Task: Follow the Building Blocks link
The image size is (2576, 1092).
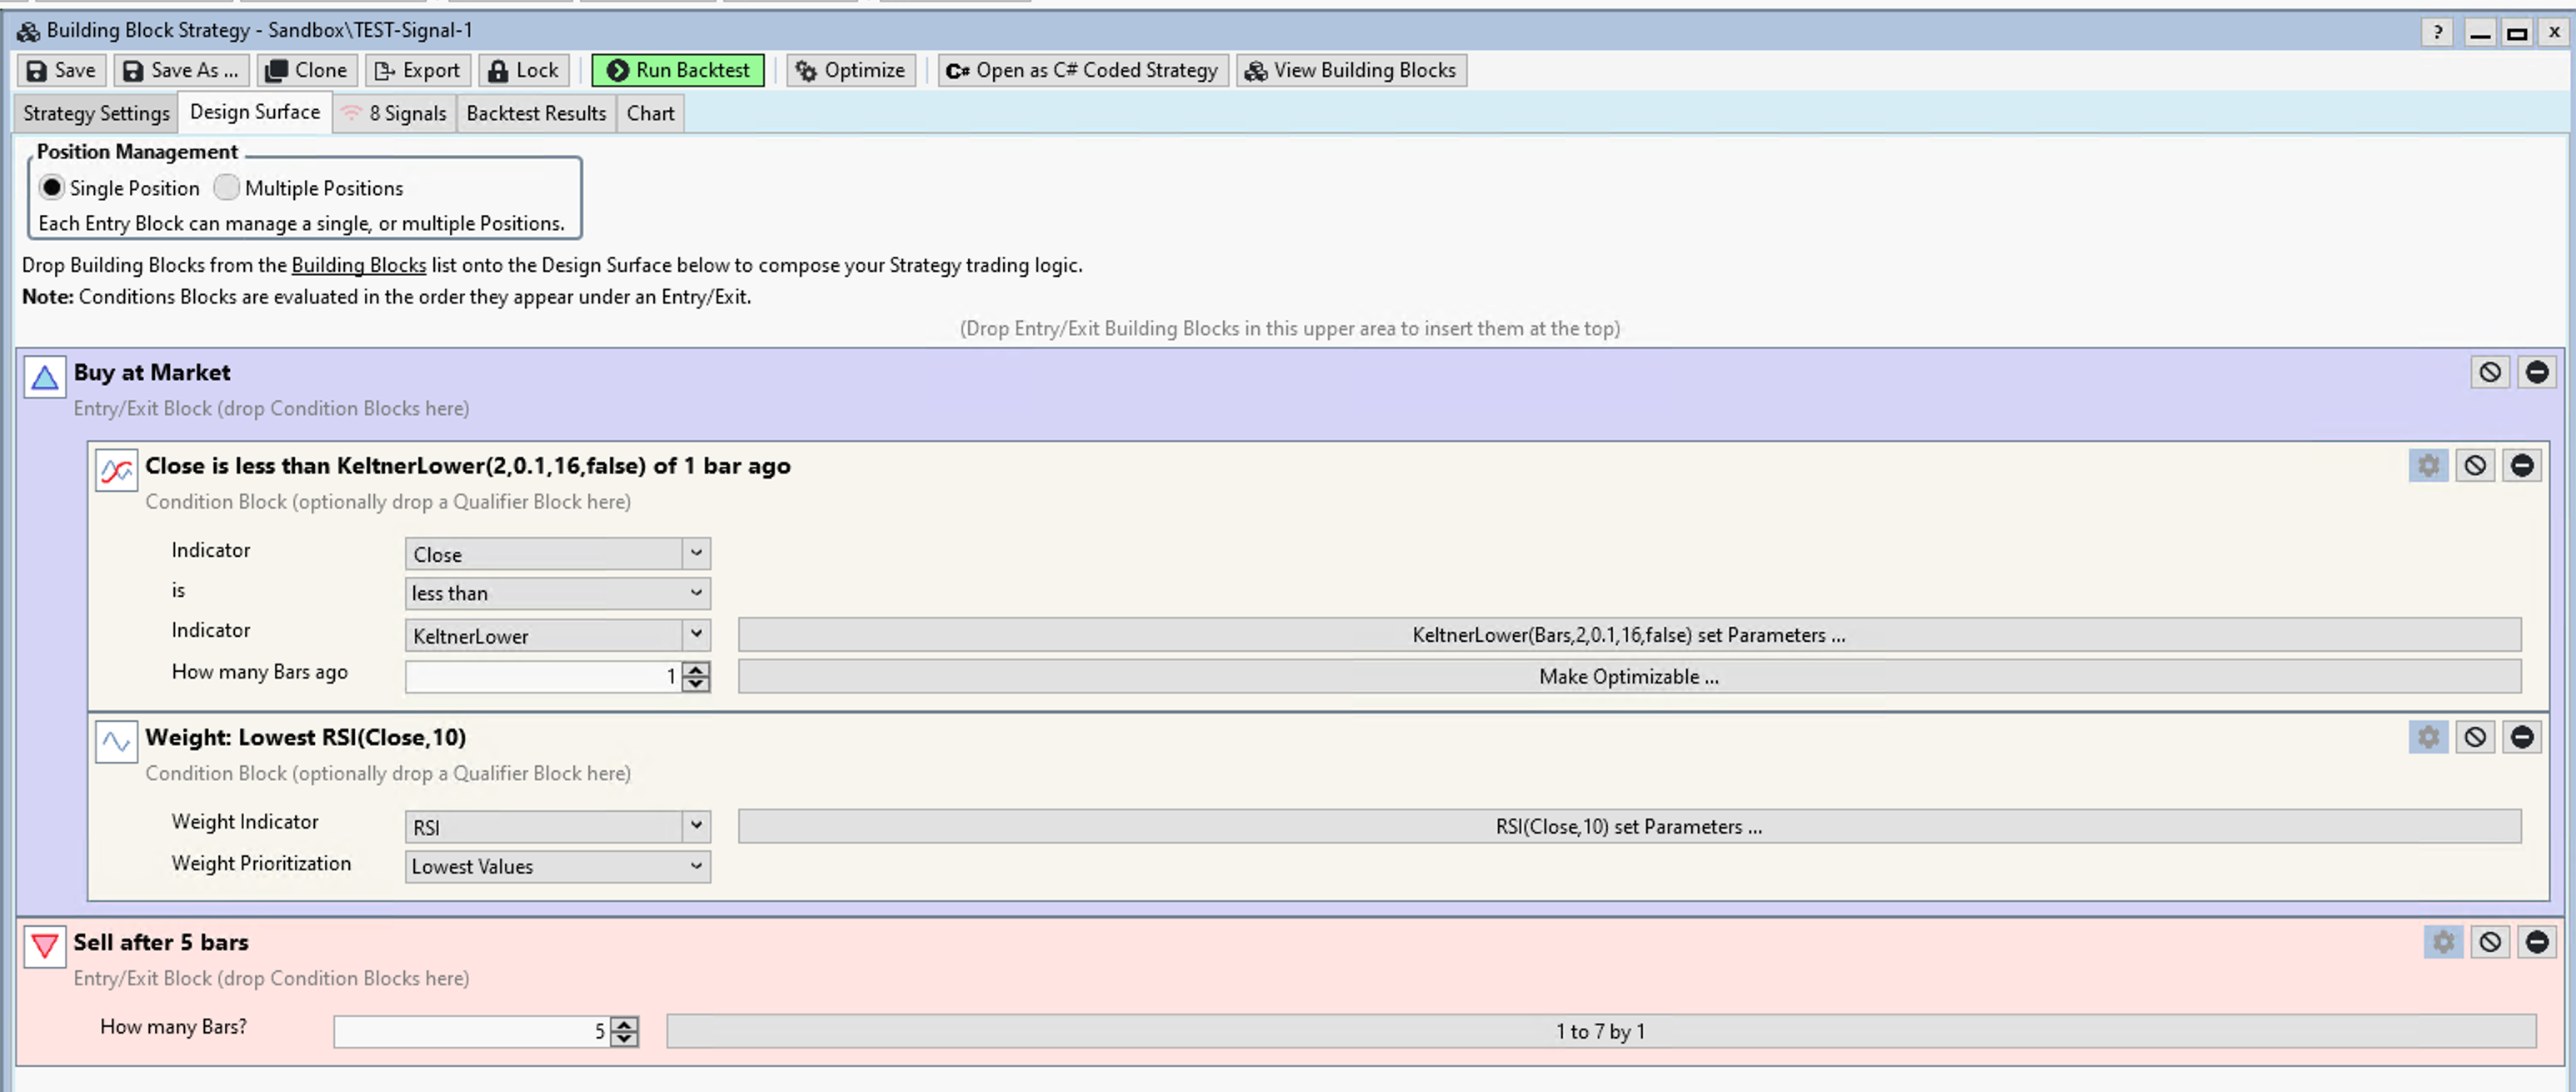Action: 358,265
